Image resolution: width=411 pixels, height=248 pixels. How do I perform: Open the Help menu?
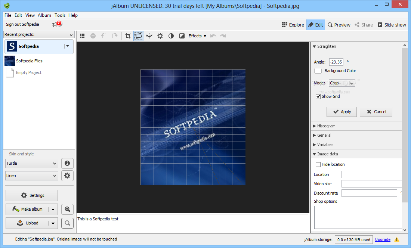tap(73, 15)
